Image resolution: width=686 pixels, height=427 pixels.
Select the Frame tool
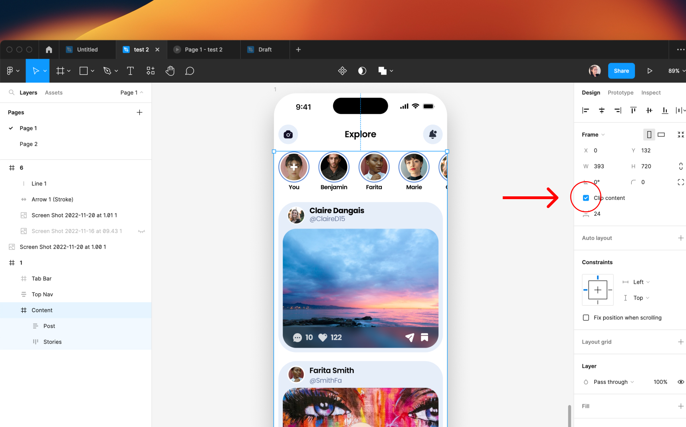(x=60, y=71)
